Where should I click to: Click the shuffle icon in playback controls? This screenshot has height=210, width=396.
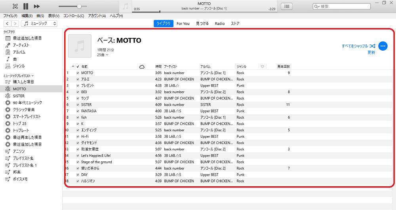(15, 6)
